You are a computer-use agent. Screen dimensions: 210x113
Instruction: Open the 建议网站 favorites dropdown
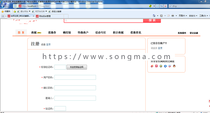(24, 11)
